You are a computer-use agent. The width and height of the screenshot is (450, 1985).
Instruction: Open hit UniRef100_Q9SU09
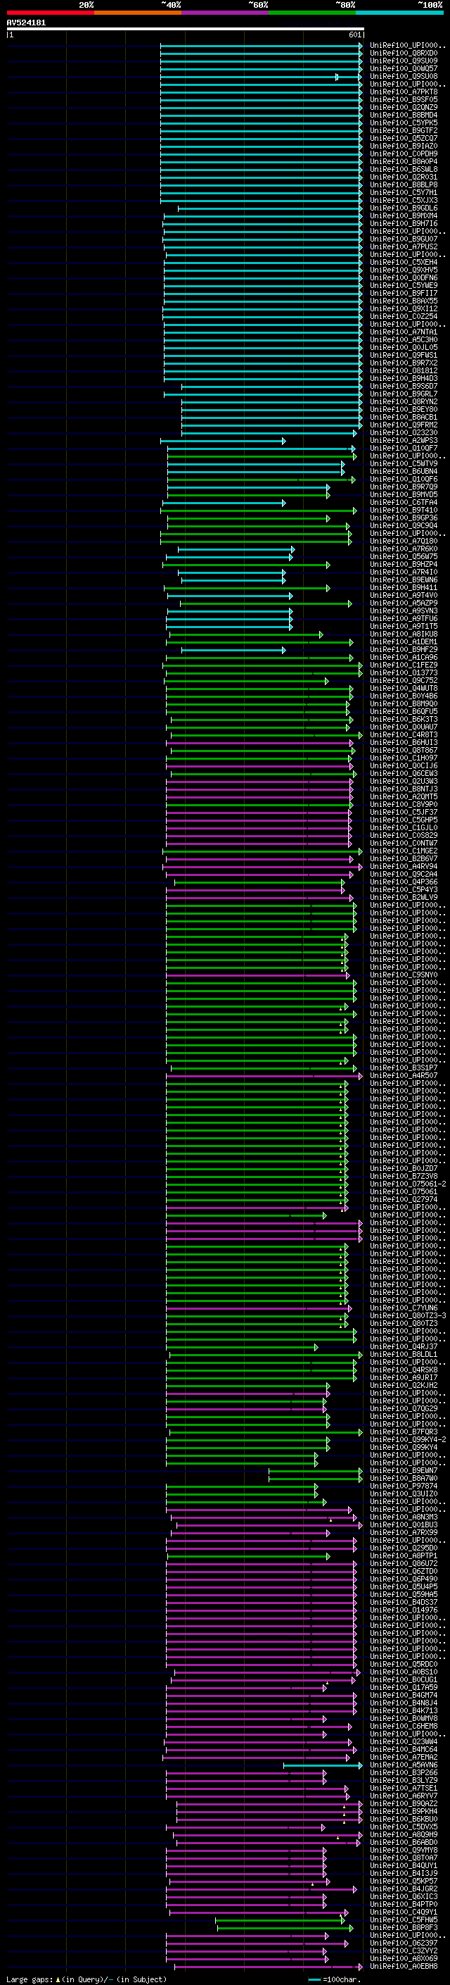click(x=404, y=61)
